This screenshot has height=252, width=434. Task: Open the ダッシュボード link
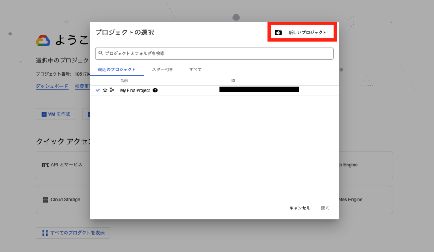[x=52, y=86]
